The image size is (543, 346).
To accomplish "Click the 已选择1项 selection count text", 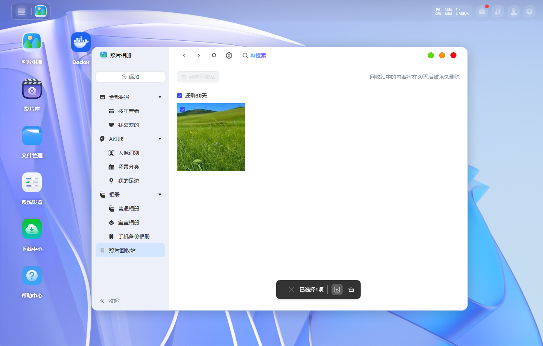I will click(312, 290).
